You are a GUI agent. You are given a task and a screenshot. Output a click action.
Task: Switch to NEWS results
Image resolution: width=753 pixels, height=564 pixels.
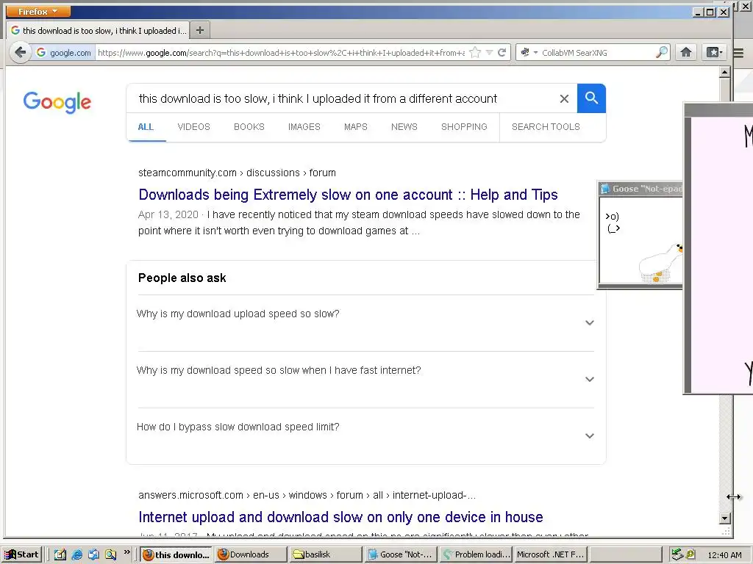(404, 127)
